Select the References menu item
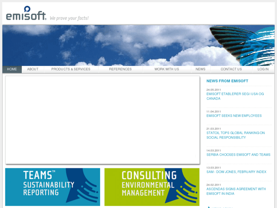Image resolution: width=277 pixels, height=208 pixels. (x=120, y=69)
